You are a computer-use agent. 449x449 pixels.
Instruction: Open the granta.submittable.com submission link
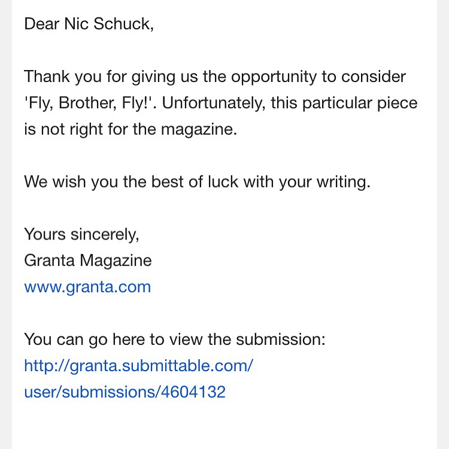tap(138, 366)
